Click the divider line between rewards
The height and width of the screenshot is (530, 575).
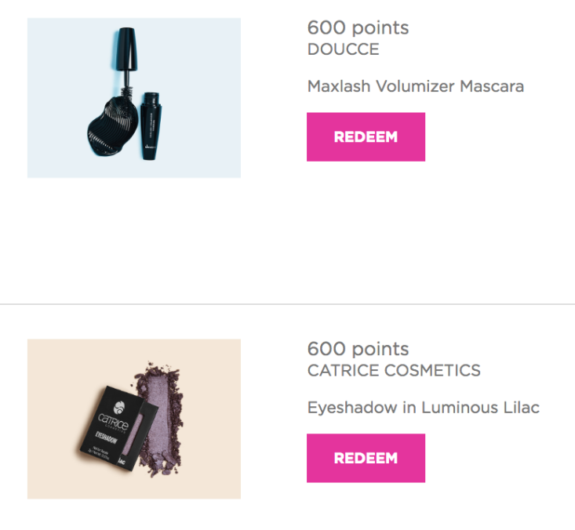287,304
